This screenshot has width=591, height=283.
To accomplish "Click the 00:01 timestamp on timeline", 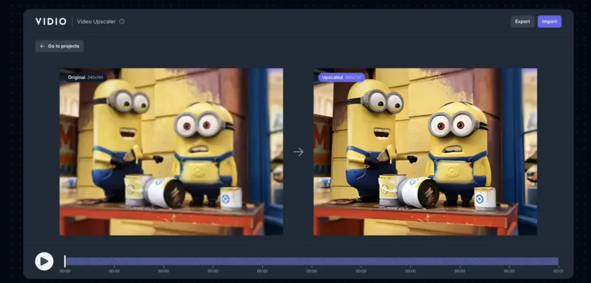I will click(x=558, y=271).
